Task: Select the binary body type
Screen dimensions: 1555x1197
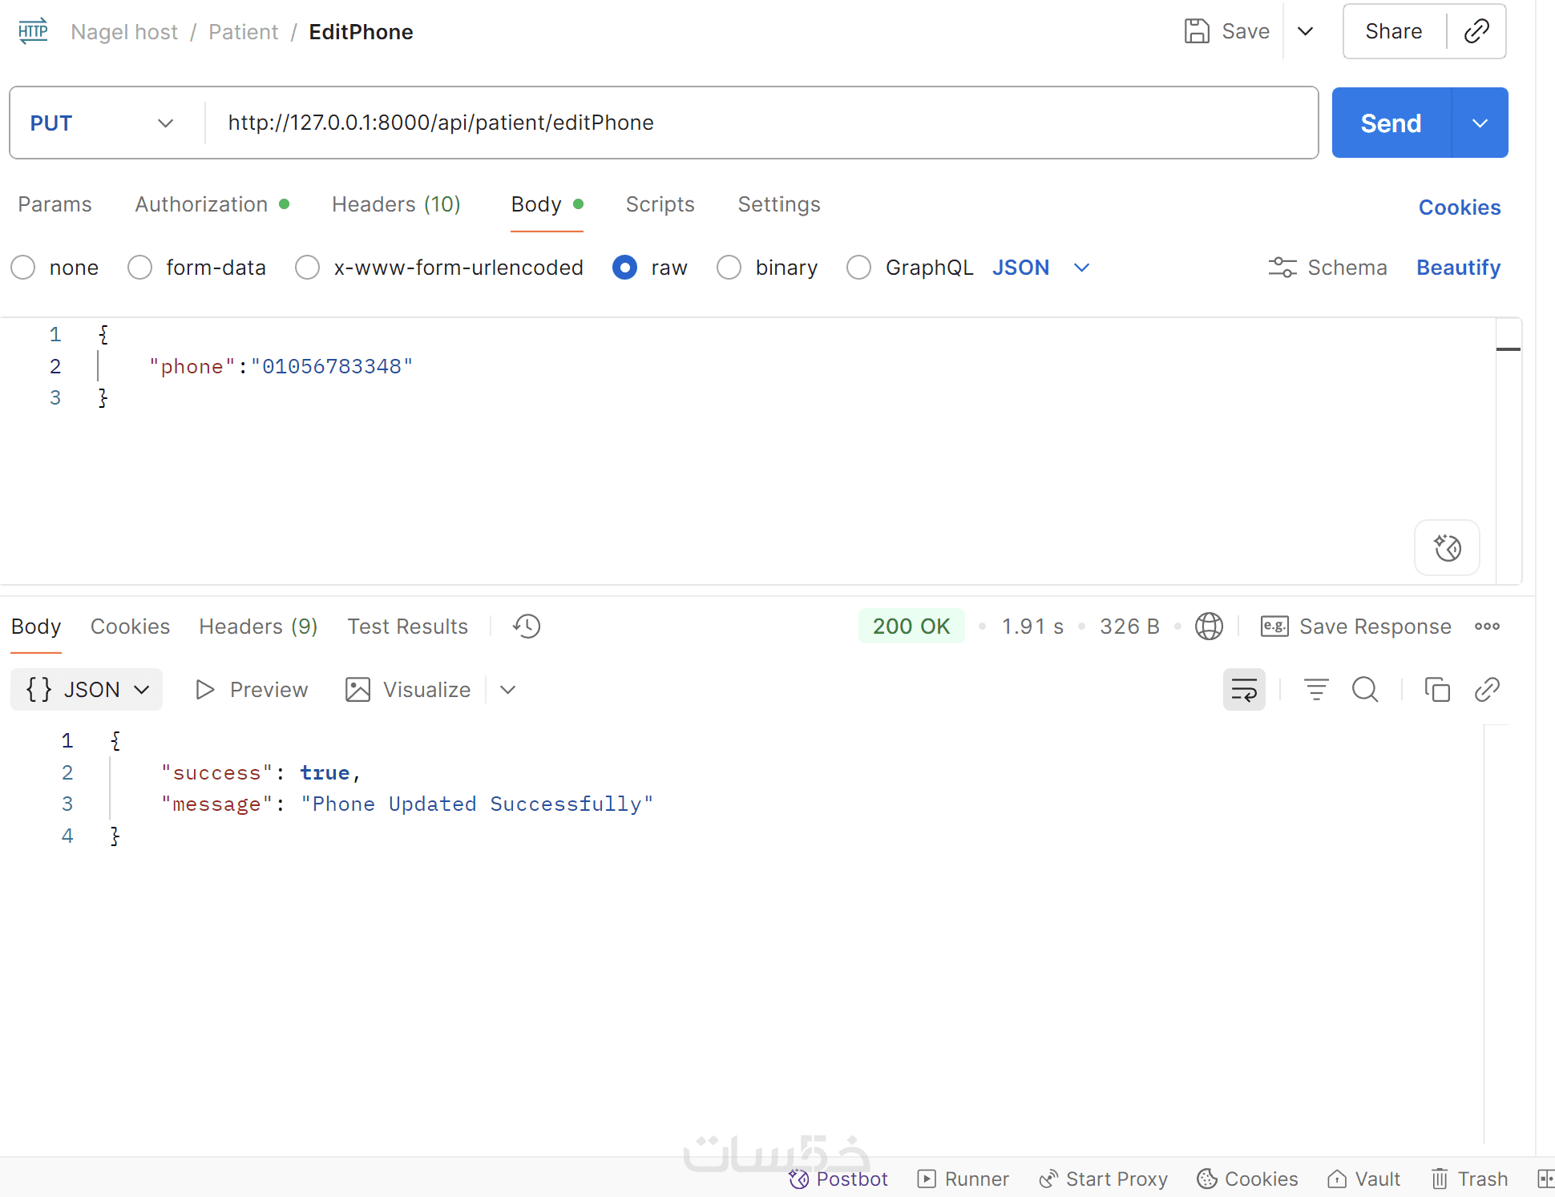Action: pyautogui.click(x=729, y=268)
